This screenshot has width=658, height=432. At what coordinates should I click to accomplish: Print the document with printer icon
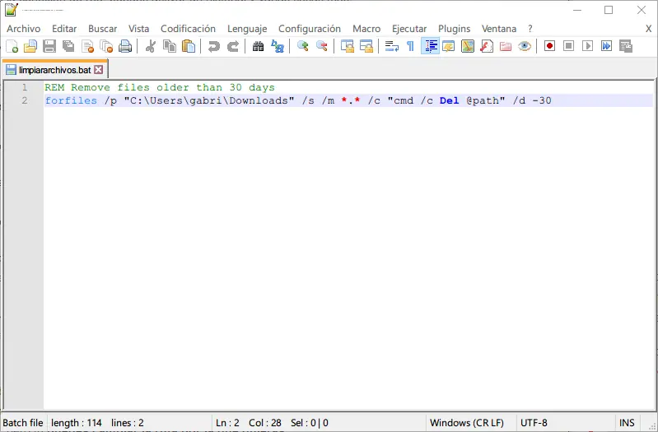[125, 46]
